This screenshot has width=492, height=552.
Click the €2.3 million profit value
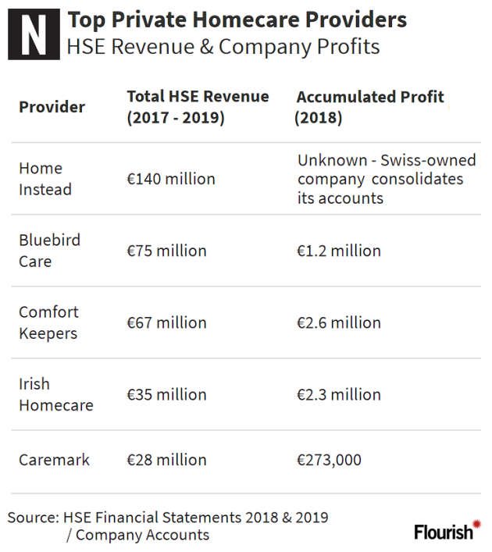(x=339, y=394)
